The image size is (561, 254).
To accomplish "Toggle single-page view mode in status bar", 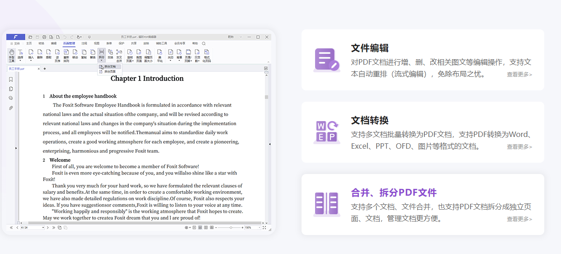I will (x=194, y=227).
